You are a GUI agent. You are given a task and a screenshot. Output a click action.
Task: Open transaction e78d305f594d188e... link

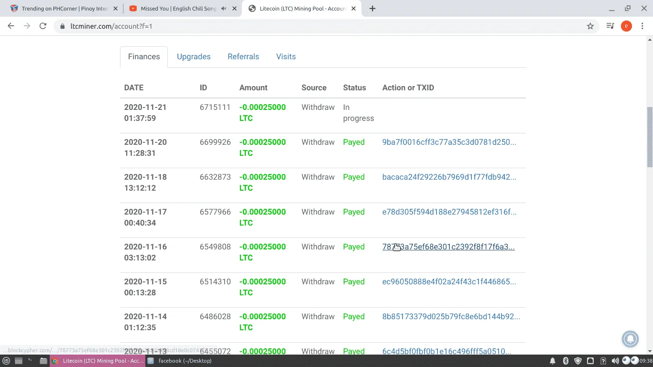point(449,212)
